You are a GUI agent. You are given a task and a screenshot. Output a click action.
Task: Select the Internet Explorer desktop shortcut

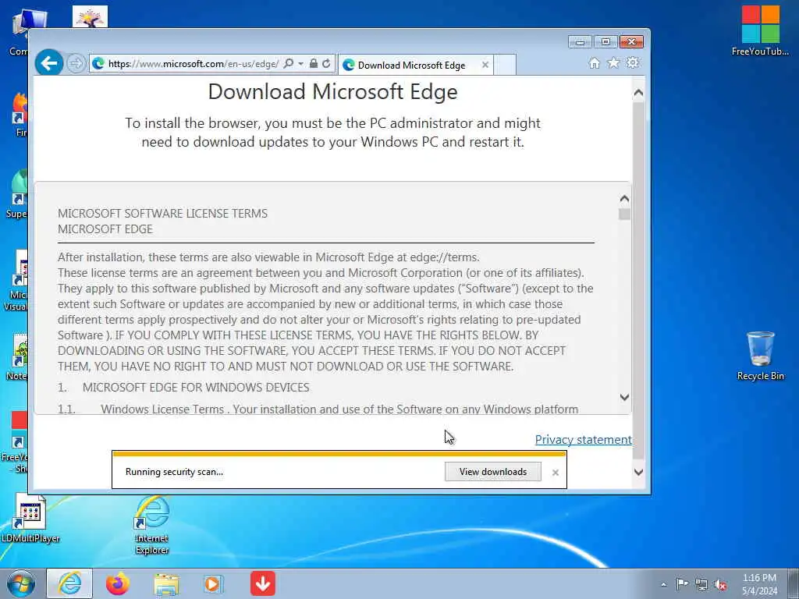[152, 526]
